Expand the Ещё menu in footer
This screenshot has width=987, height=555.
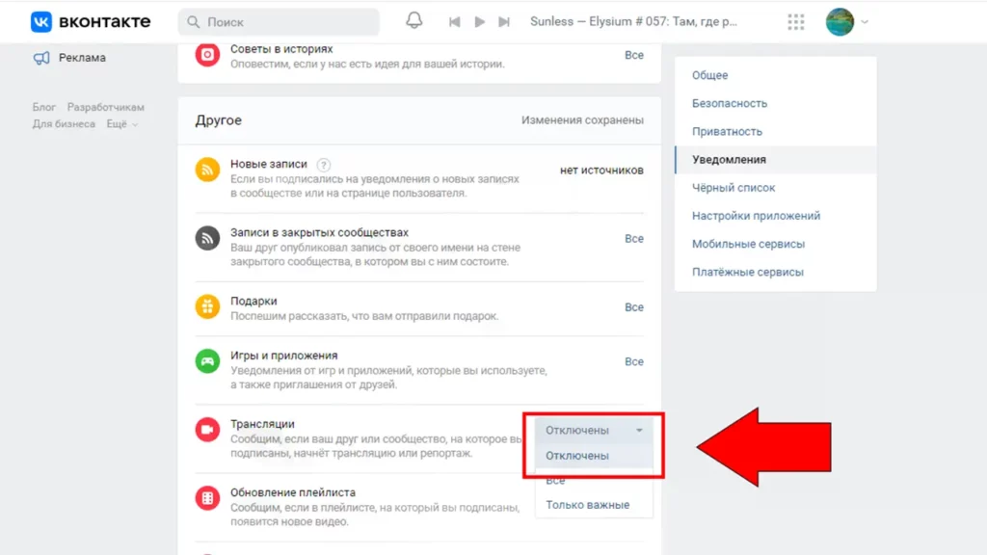coord(121,124)
